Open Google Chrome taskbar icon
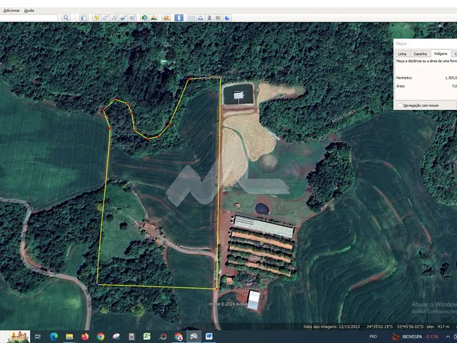This screenshot has width=457, height=343. click(x=101, y=337)
